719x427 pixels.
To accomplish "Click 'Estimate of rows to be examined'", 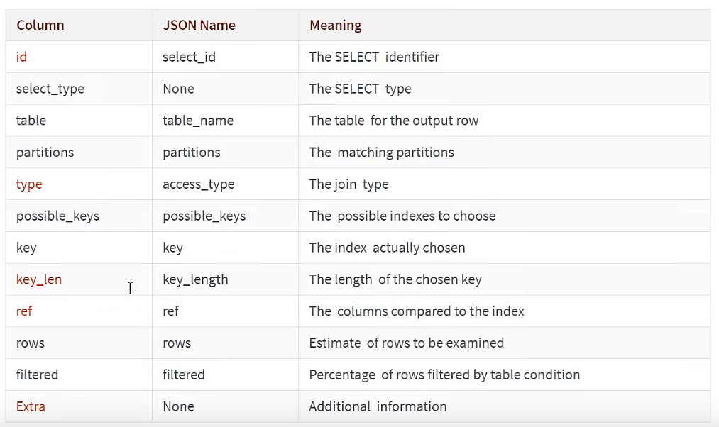I will pyautogui.click(x=406, y=343).
